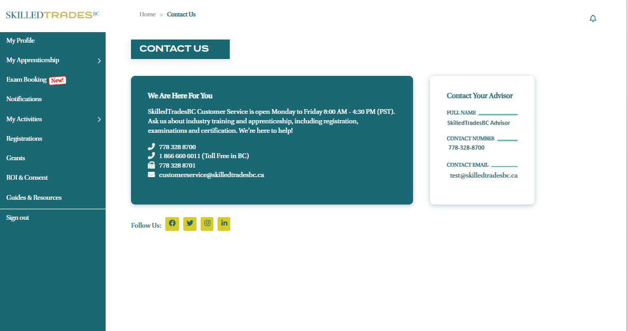The width and height of the screenshot is (628, 331).
Task: Click Sign out in the sidebar
Action: (17, 218)
